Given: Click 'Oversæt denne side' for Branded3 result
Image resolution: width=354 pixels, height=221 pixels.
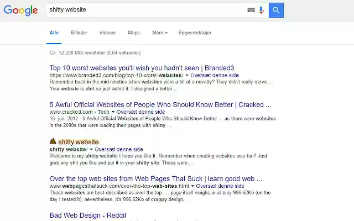Looking at the screenshot, I should point(215,75).
